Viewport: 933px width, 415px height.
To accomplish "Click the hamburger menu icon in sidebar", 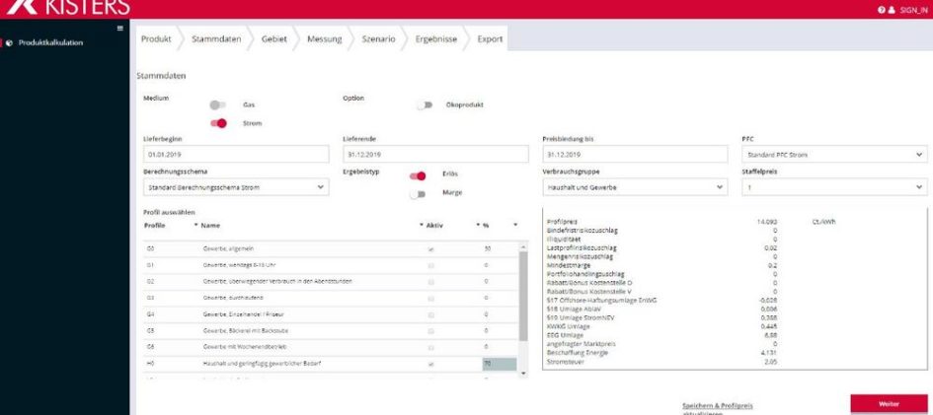I will pyautogui.click(x=120, y=28).
